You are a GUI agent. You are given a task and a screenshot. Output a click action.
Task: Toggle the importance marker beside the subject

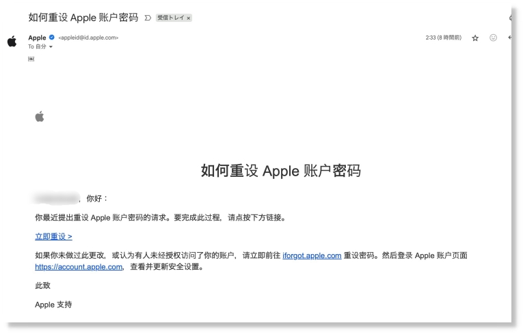pos(148,17)
